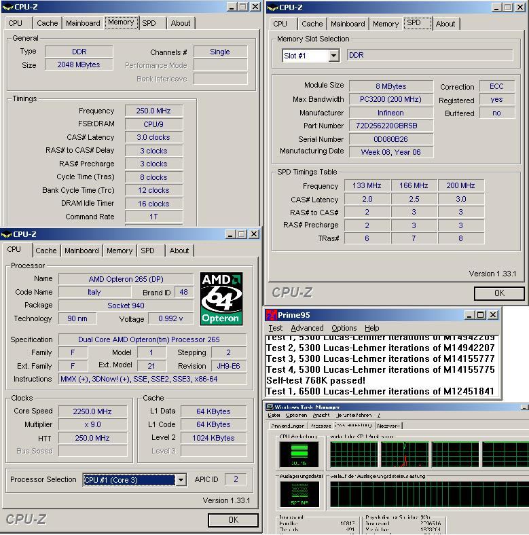The width and height of the screenshot is (529, 535).
Task: Click the FSB:DRAM value CPU/9
Action: 153,124
